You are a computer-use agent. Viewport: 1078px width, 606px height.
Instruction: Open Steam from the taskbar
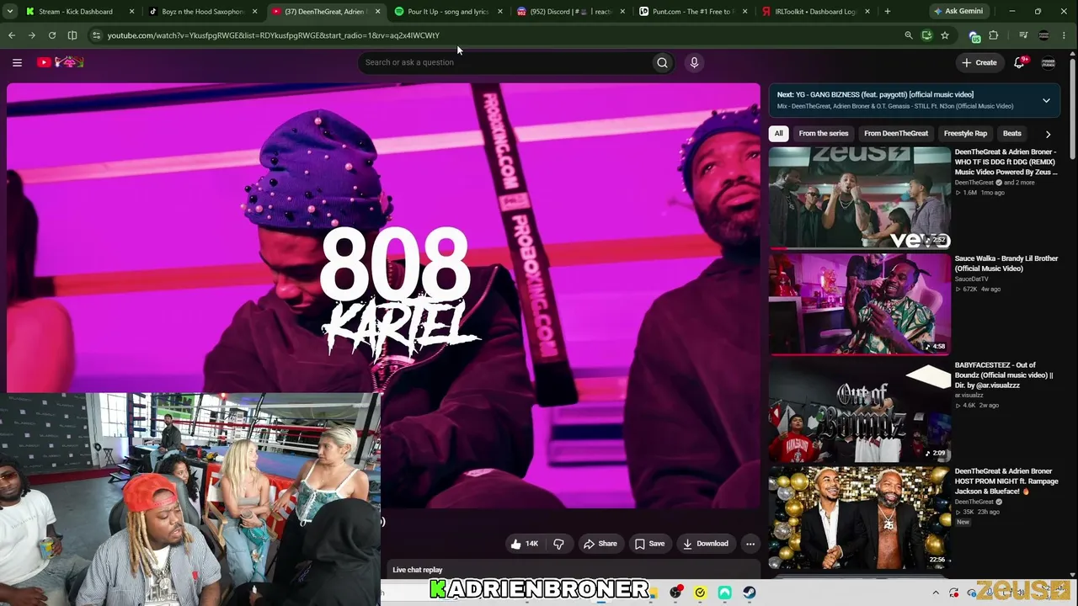coord(750,593)
